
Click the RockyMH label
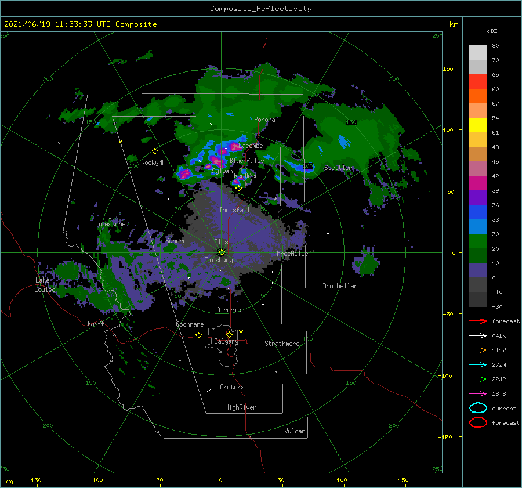pos(153,162)
